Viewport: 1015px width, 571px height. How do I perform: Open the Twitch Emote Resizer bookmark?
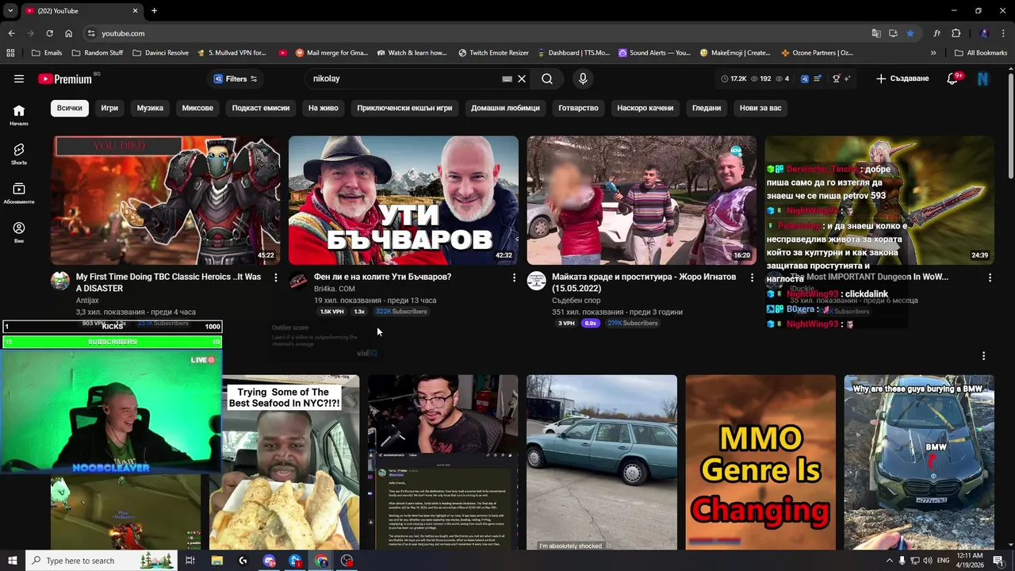pyautogui.click(x=493, y=53)
